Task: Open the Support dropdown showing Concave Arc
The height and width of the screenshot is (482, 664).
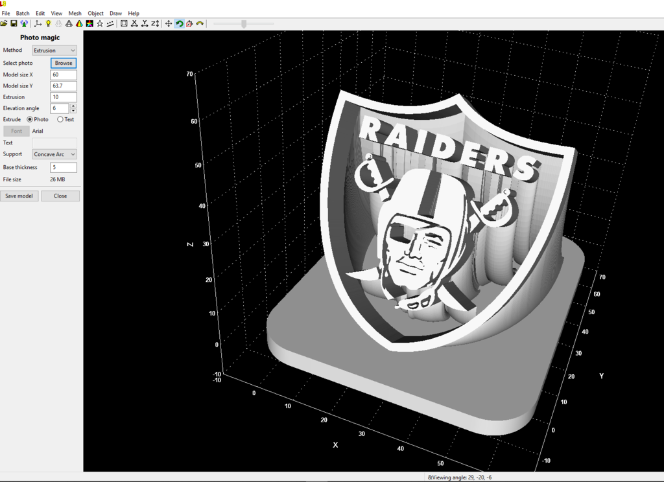Action: (x=54, y=154)
